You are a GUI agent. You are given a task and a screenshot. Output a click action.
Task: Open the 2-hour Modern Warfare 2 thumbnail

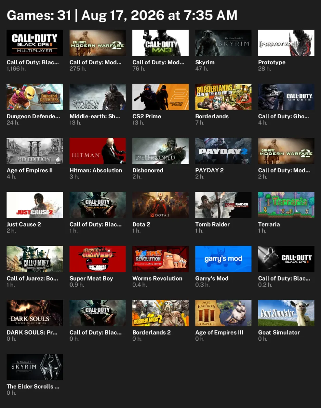[286, 151]
